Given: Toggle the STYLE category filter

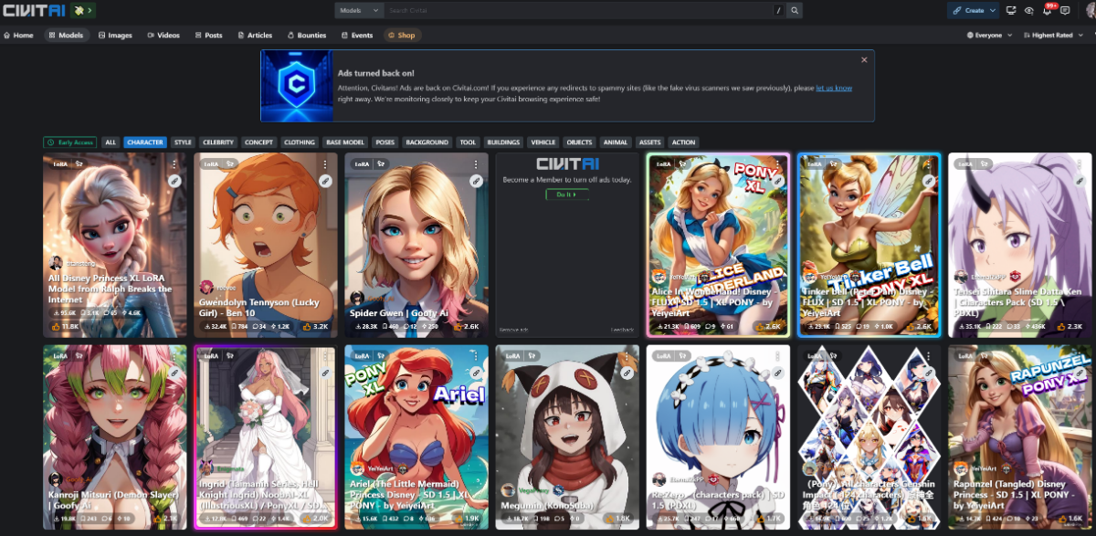Looking at the screenshot, I should [183, 142].
